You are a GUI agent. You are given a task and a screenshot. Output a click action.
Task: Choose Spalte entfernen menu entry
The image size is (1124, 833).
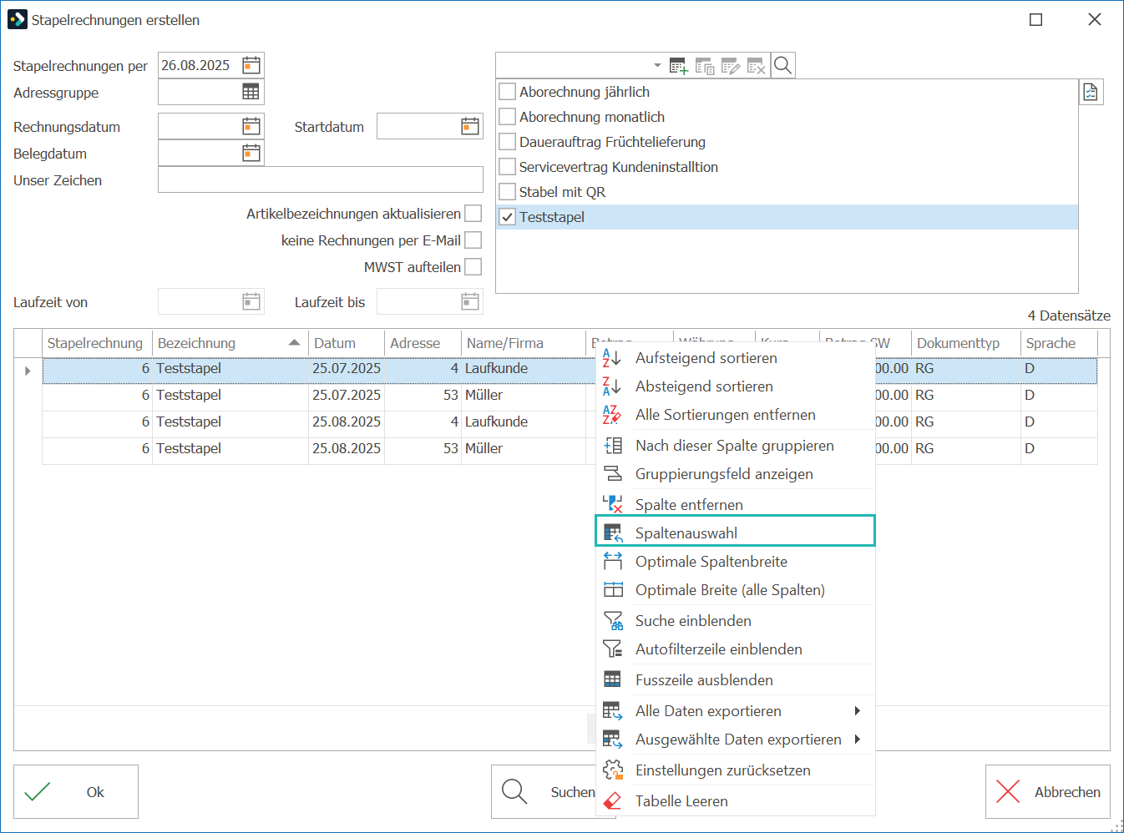(735, 505)
